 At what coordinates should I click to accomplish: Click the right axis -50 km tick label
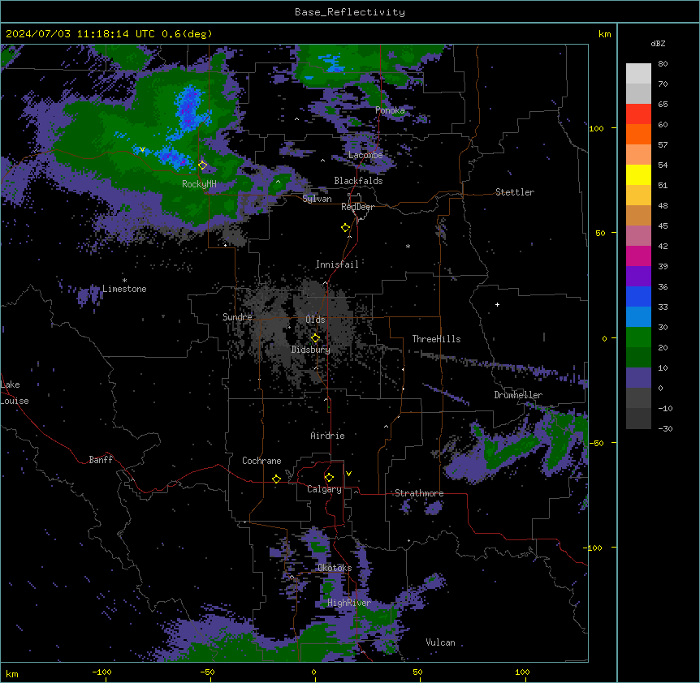pos(596,443)
